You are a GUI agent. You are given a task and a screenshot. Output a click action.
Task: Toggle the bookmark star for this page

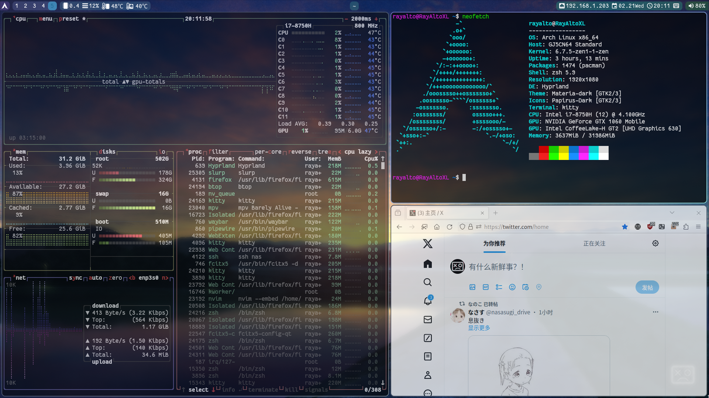point(625,227)
